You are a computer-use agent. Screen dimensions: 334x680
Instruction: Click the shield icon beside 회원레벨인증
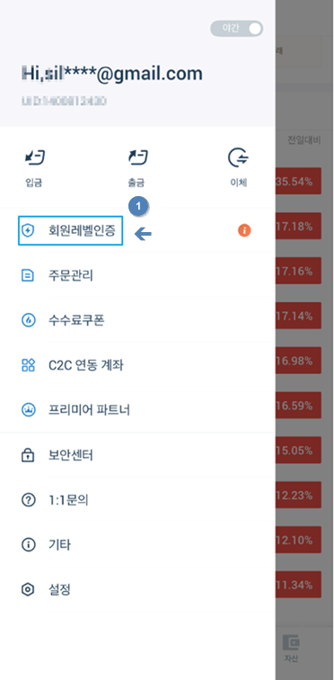coord(28,230)
